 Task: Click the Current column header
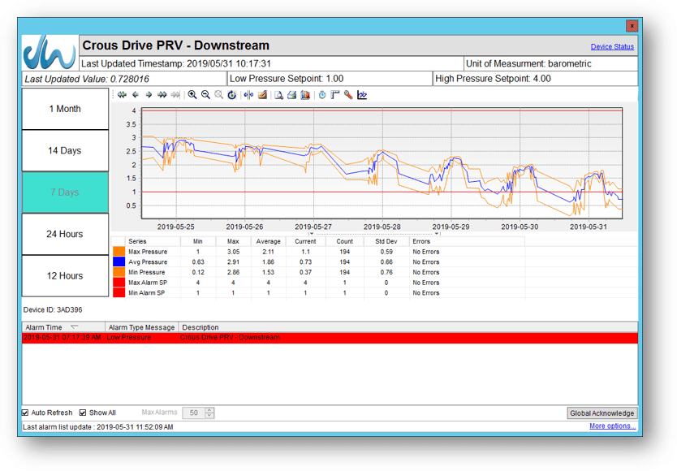tap(305, 241)
